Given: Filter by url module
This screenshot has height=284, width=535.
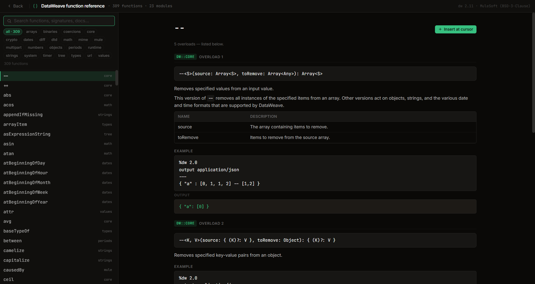Looking at the screenshot, I should coord(90,56).
